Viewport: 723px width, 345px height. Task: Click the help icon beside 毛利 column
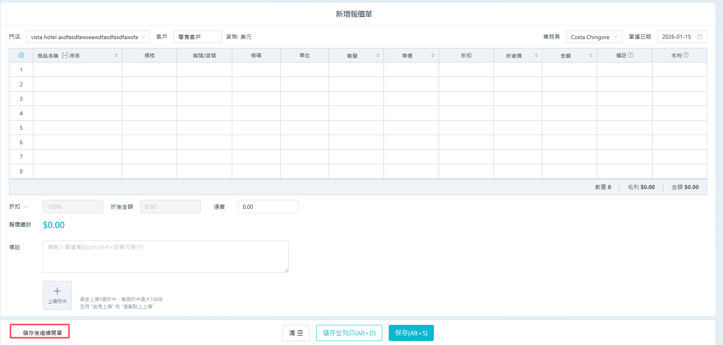click(x=685, y=55)
